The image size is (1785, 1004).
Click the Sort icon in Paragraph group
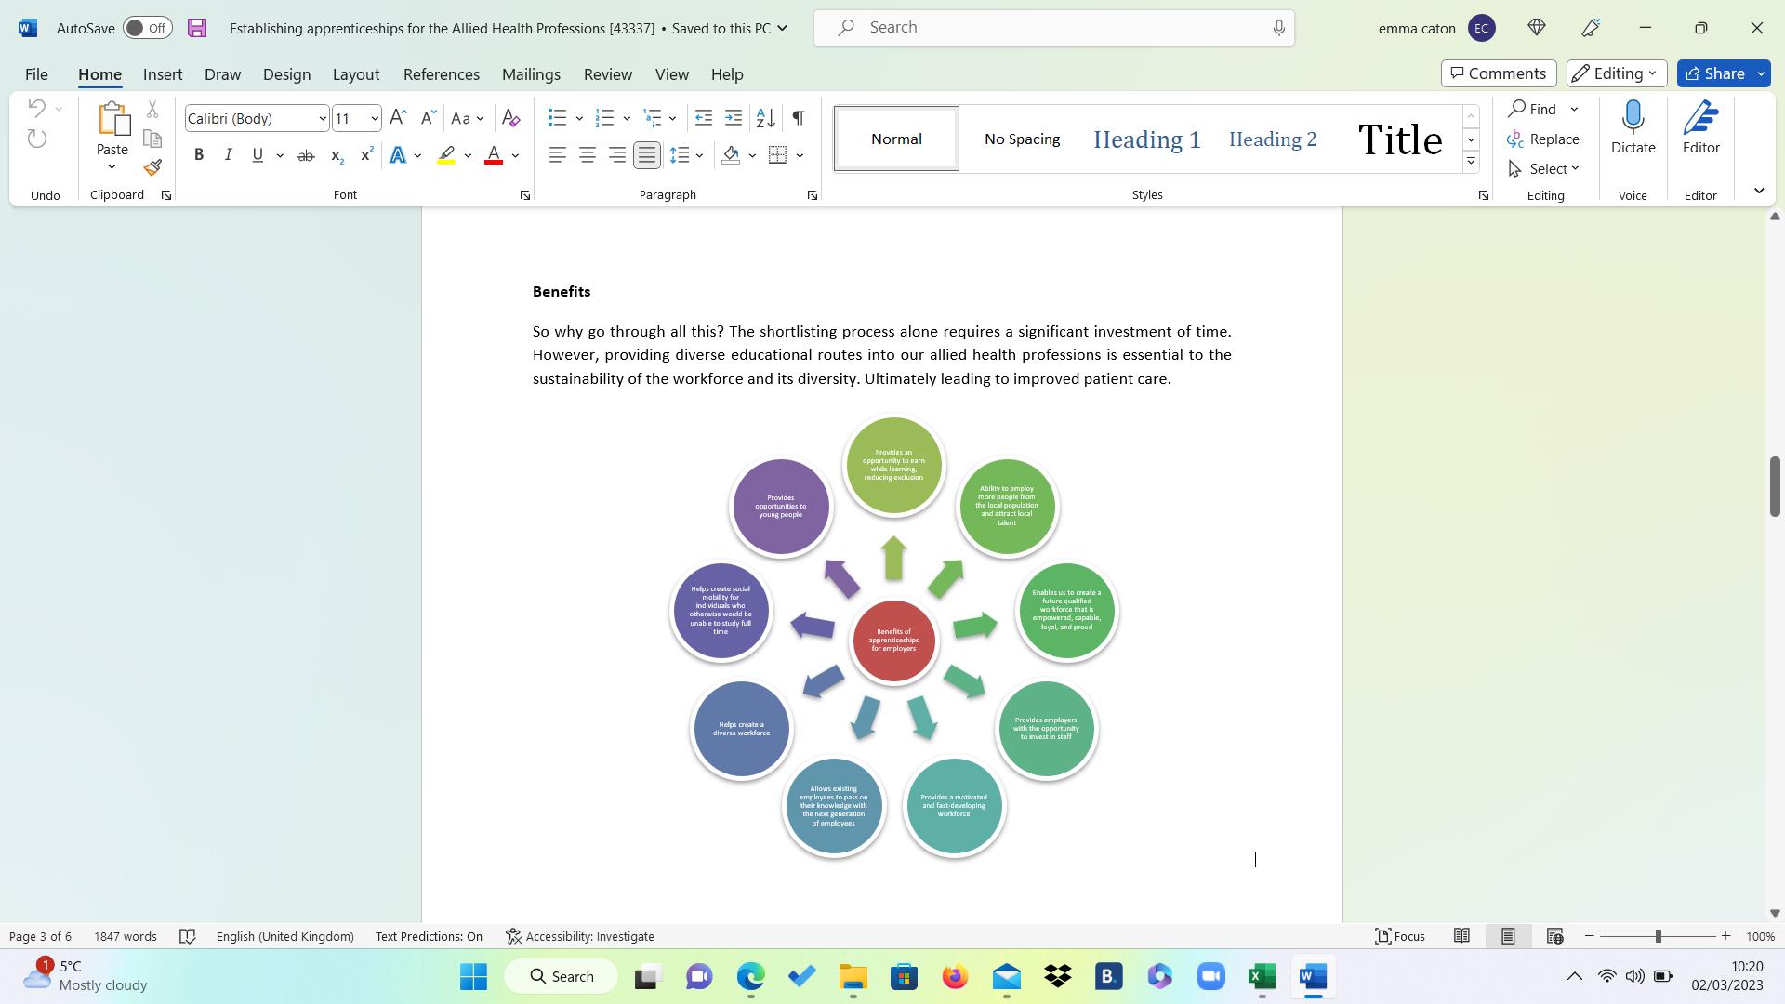pyautogui.click(x=765, y=118)
